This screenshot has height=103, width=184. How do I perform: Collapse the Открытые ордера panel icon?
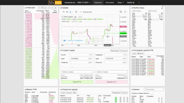click(x=61, y=90)
